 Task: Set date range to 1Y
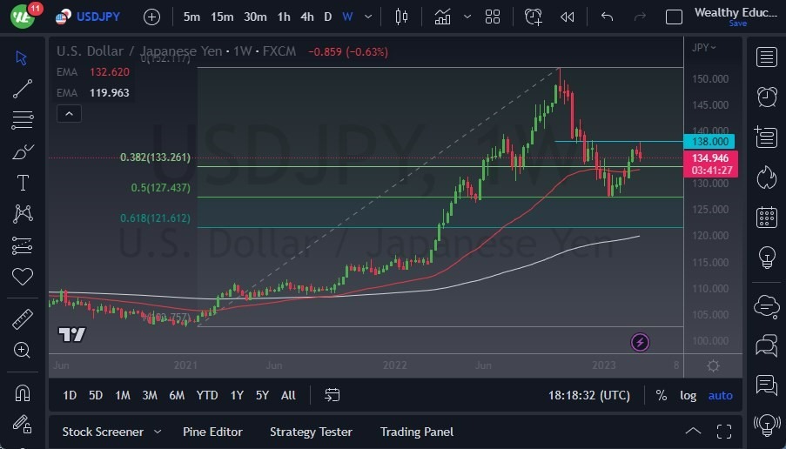pyautogui.click(x=237, y=395)
